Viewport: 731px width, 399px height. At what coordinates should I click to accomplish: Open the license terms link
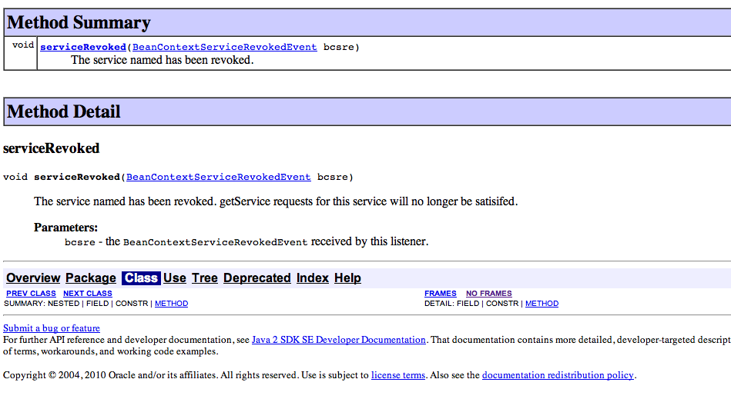pos(397,375)
